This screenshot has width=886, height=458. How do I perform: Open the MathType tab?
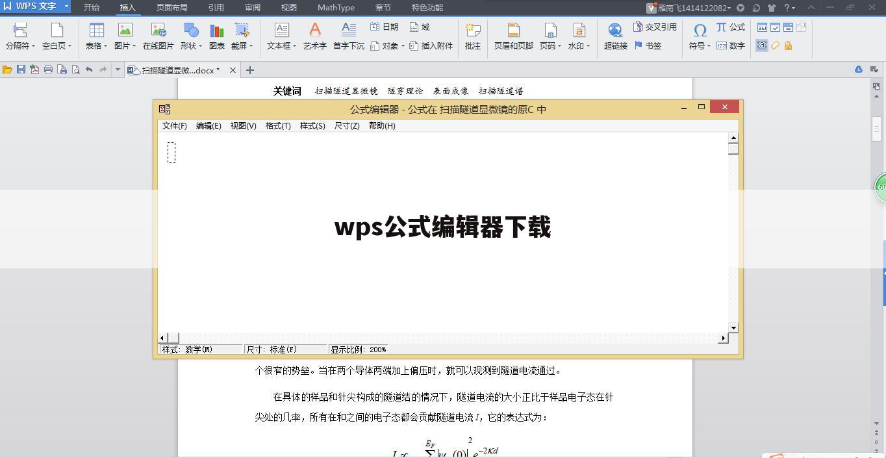click(336, 8)
